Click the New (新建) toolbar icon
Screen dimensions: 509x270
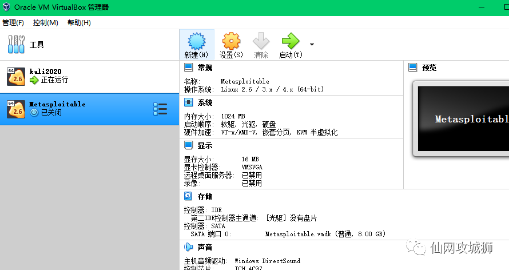[x=197, y=41]
